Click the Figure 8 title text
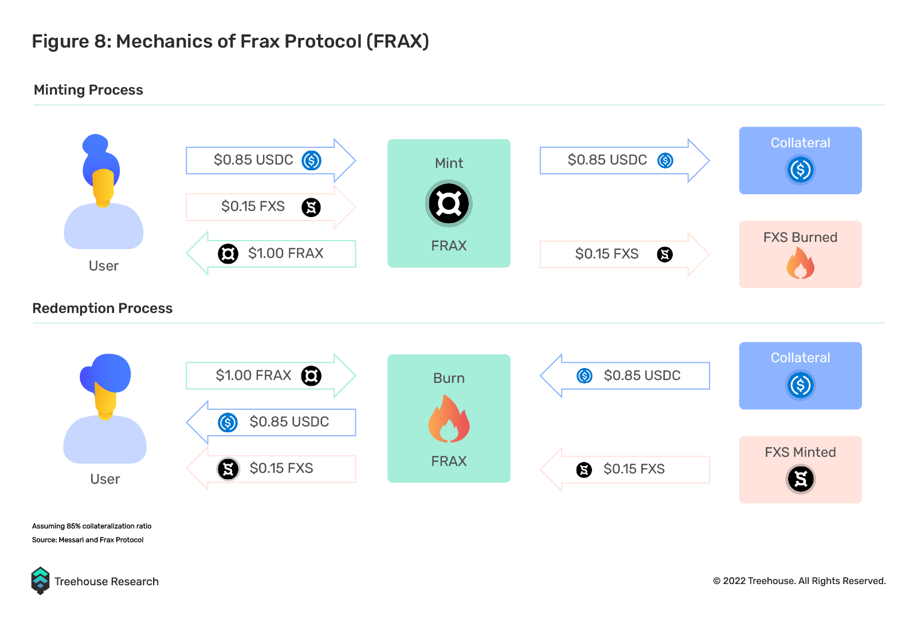917x619 pixels. tap(230, 41)
